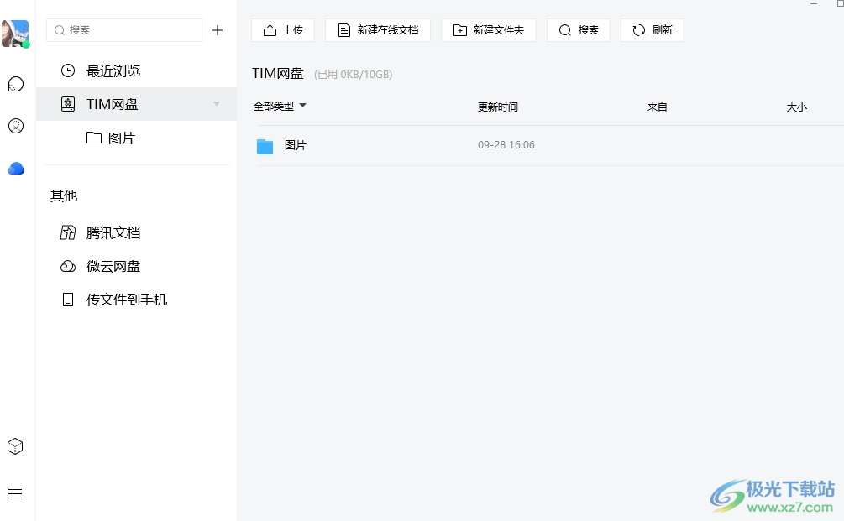Image resolution: width=844 pixels, height=521 pixels.
Task: Click the user avatar profile picture
Action: [x=15, y=34]
